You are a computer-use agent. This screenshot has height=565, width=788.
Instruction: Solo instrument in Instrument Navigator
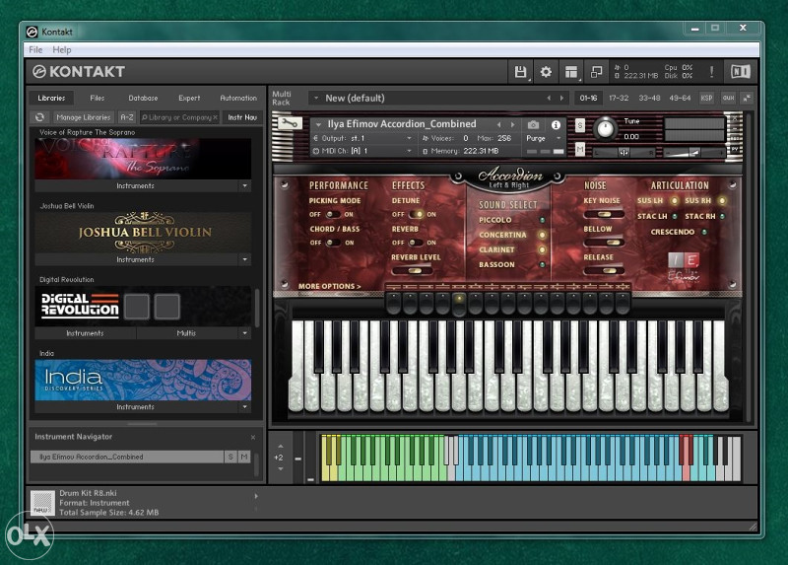point(230,457)
